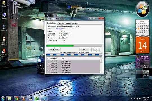Image resolution: width=152 pixels, height=101 pixels.
Task: Select day 8 in the calendar gadget
Action: click(140, 27)
